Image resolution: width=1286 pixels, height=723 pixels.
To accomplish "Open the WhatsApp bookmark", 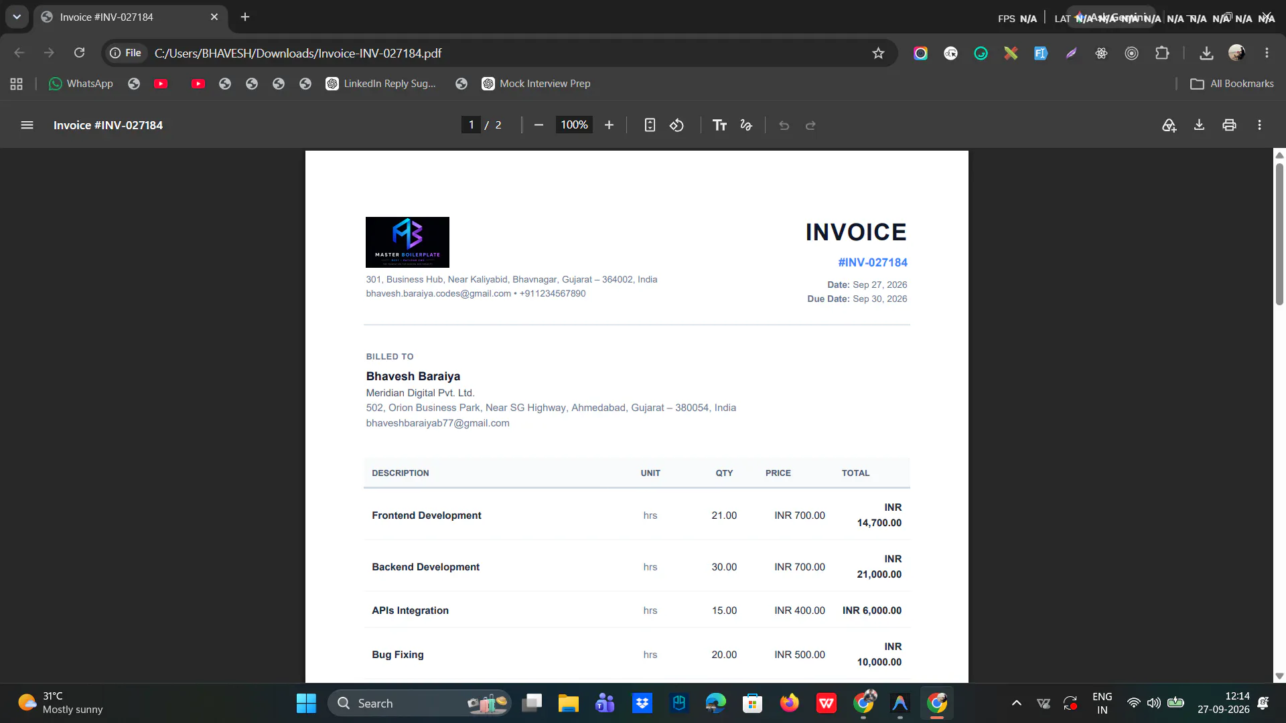I will tap(81, 84).
